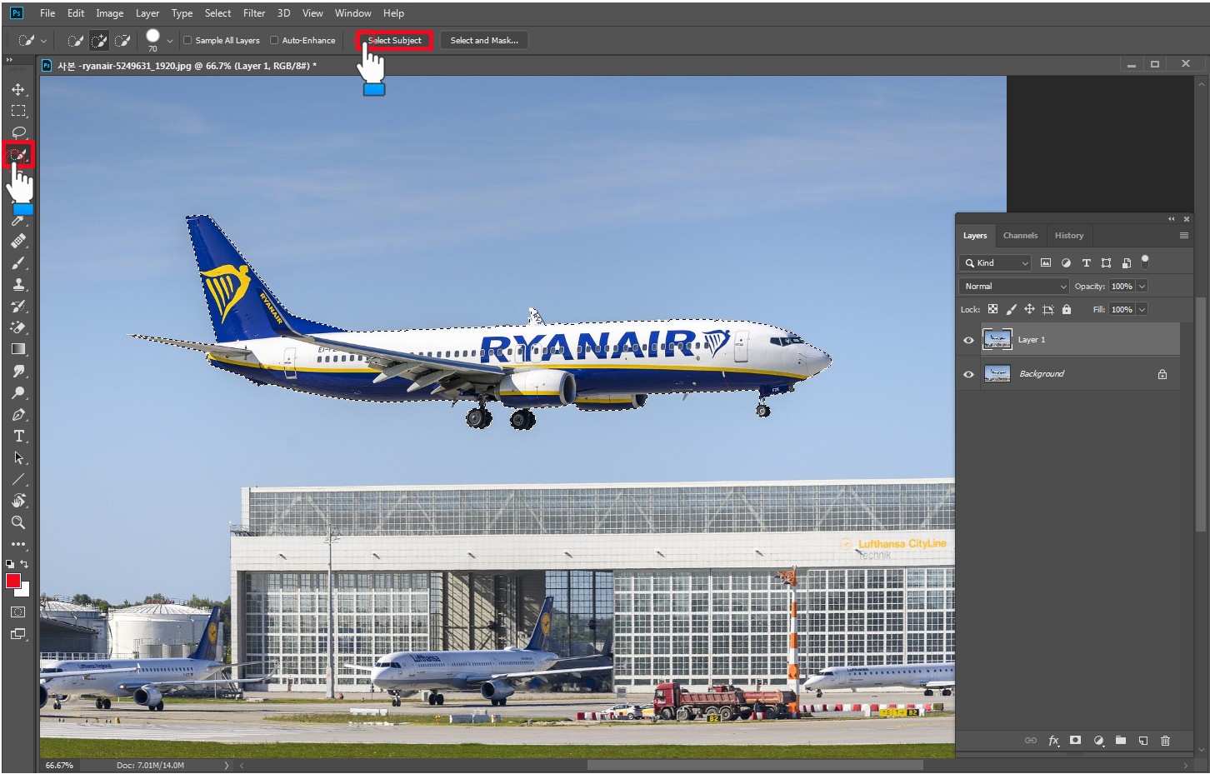Image resolution: width=1210 pixels, height=774 pixels.
Task: Hide Layer 1 using eye icon
Action: pos(968,340)
